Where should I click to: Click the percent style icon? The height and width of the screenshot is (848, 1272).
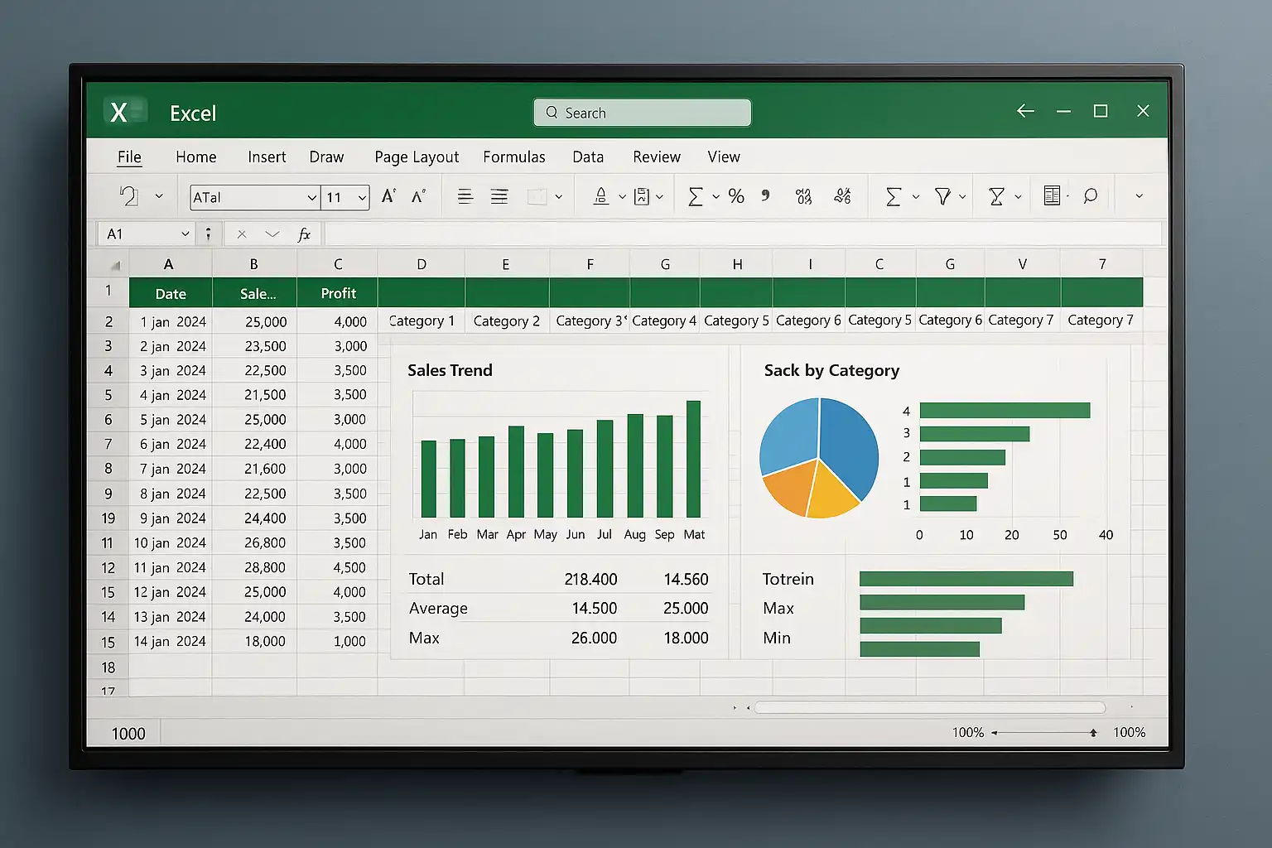pyautogui.click(x=736, y=196)
